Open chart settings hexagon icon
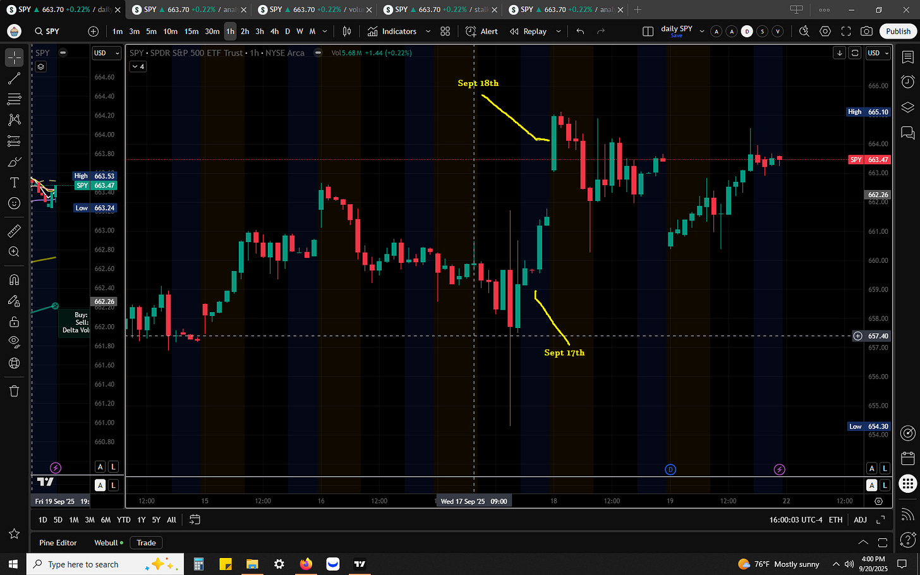Viewport: 920px width, 575px height. (x=825, y=31)
